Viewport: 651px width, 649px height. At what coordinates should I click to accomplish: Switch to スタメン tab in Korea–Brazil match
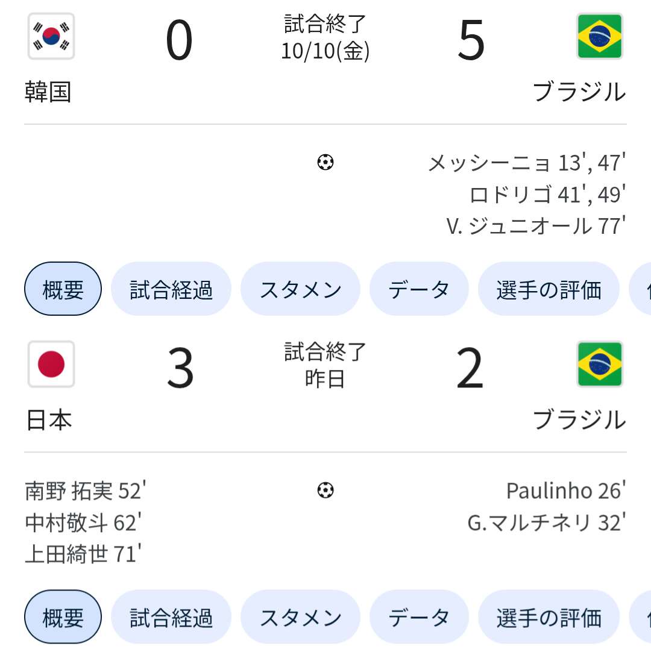pos(300,289)
